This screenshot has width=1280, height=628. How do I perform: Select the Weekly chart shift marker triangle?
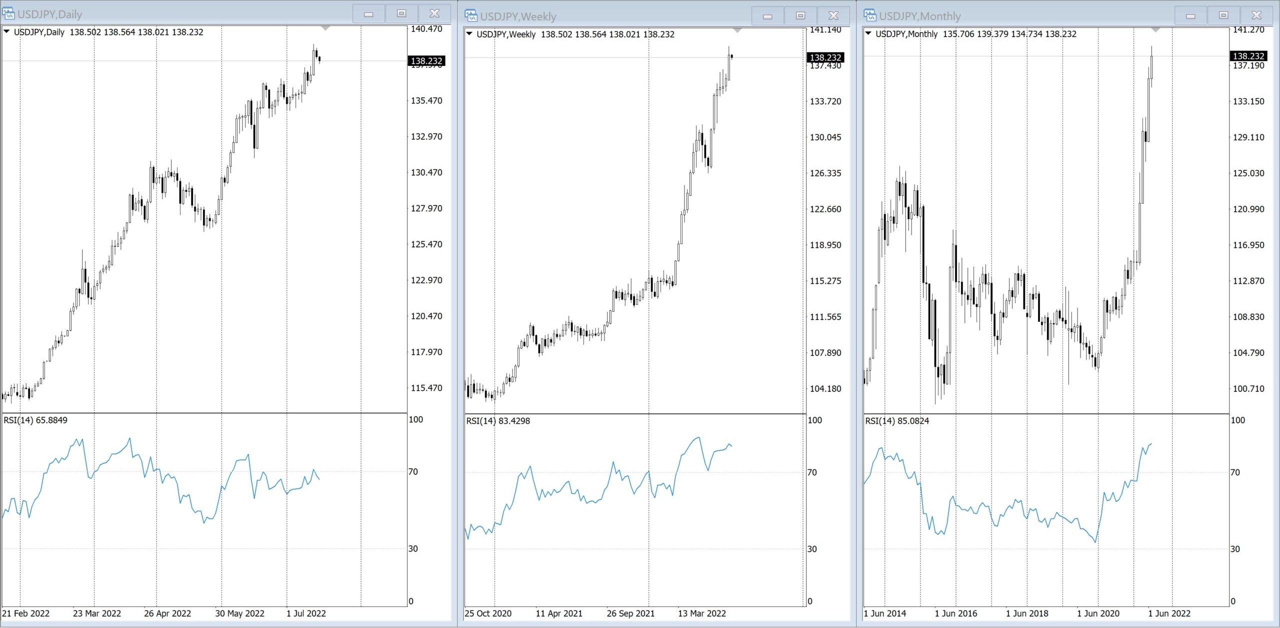click(737, 31)
